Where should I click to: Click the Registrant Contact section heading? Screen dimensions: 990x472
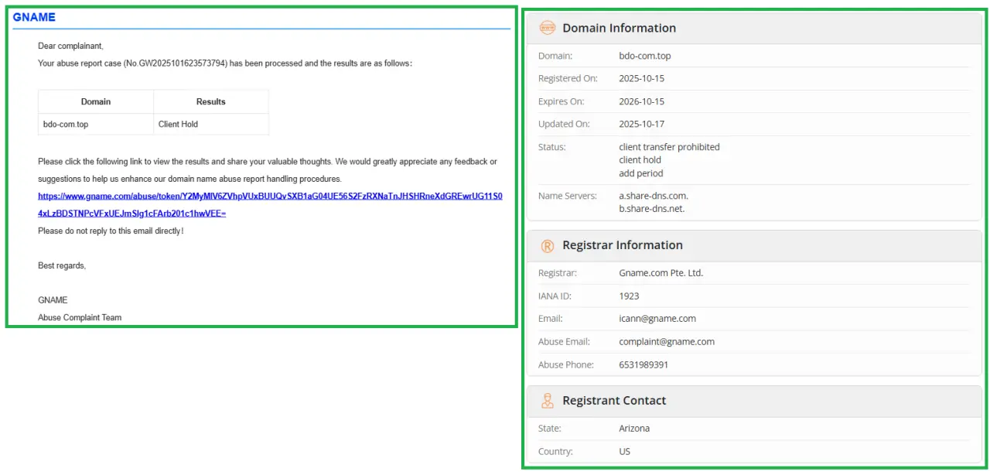(x=614, y=401)
